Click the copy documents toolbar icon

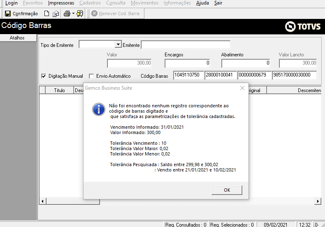(x=56, y=14)
